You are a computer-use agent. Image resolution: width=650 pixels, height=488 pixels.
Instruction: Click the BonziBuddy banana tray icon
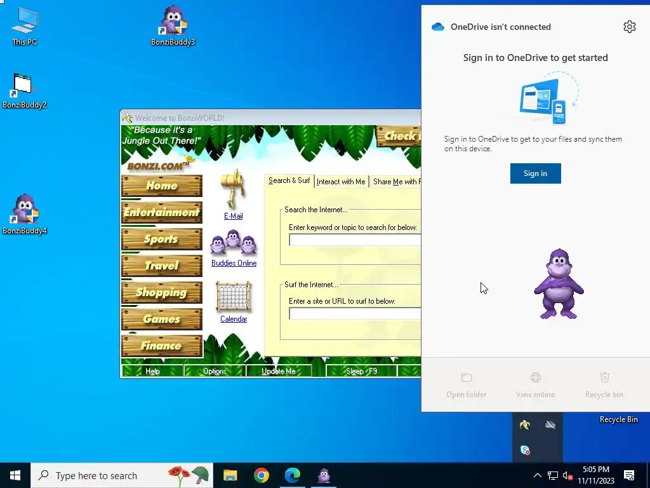coord(525,424)
